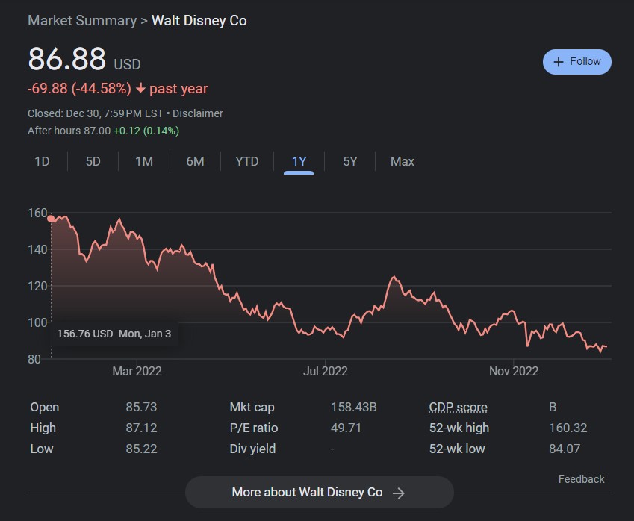Click the red down arrow by past year
Image resolution: width=634 pixels, height=521 pixels.
pos(140,88)
